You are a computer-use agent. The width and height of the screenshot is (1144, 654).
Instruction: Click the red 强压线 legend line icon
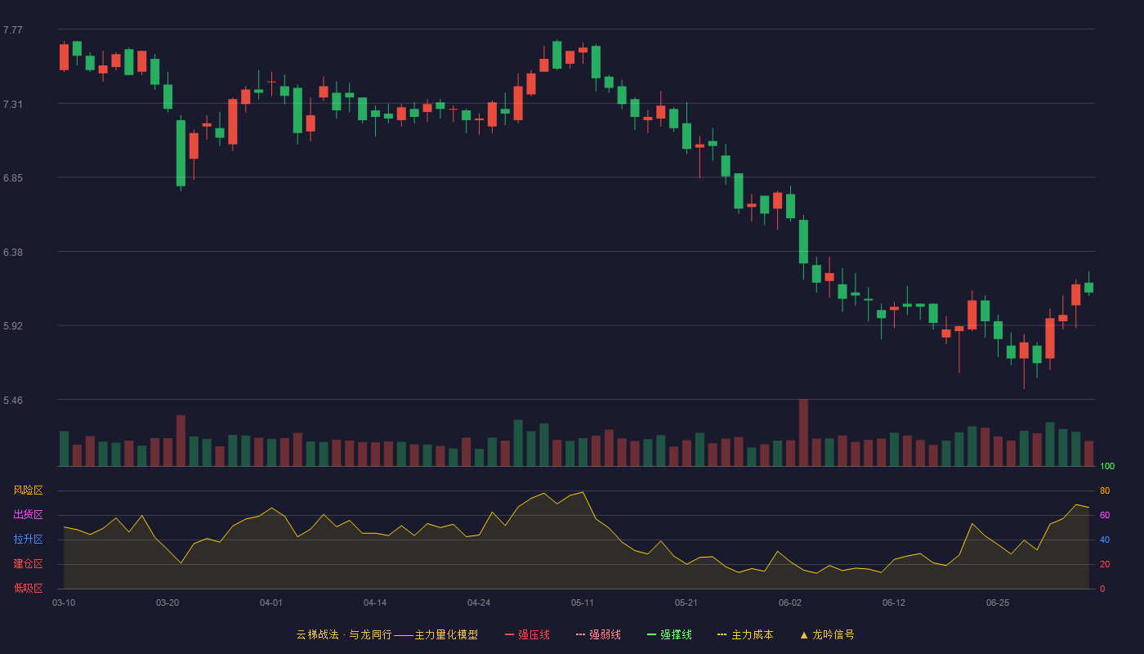point(509,634)
